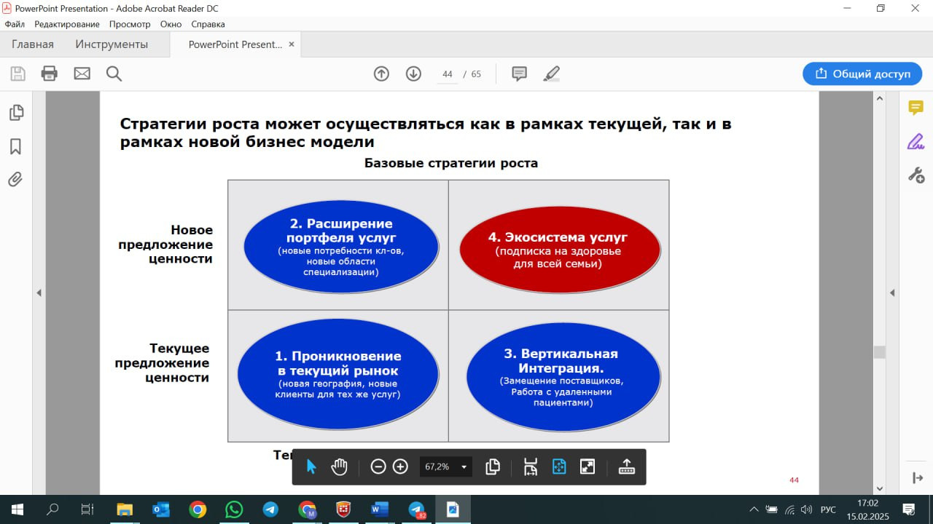933x524 pixels.
Task: Go to previous page arrow
Action: [381, 74]
